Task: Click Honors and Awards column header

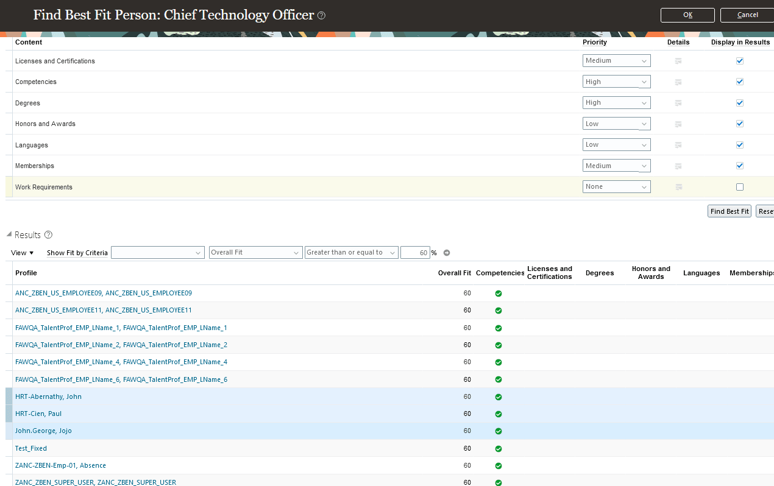Action: [x=651, y=273]
